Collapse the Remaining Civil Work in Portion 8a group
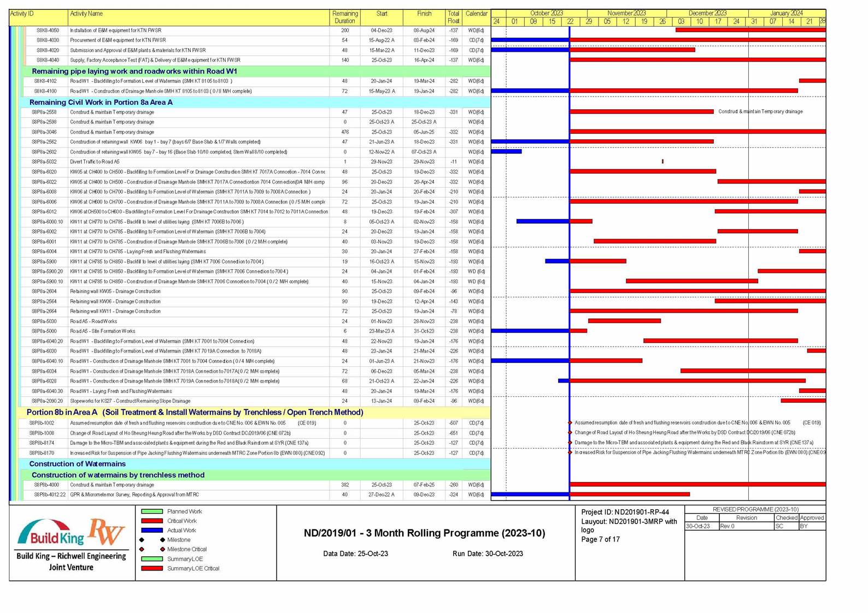868x613 pixels. [101, 102]
